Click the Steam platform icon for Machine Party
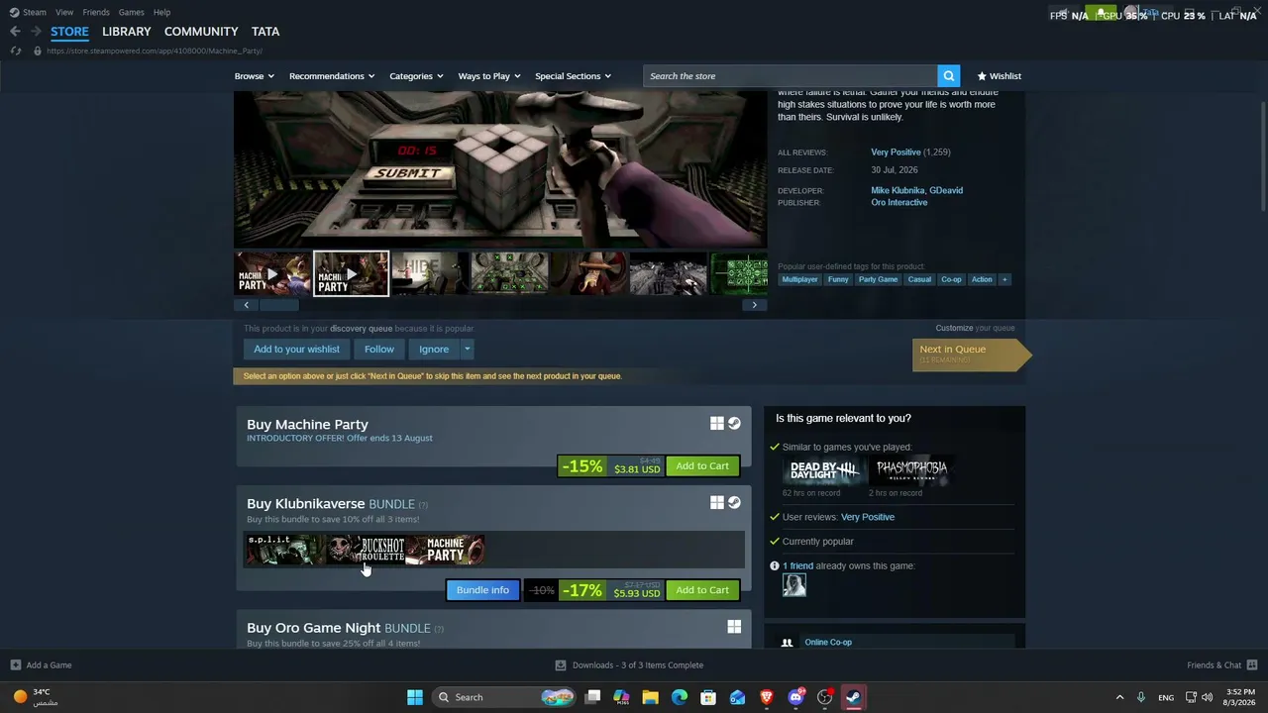Viewport: 1268px width, 713px height. (x=734, y=424)
